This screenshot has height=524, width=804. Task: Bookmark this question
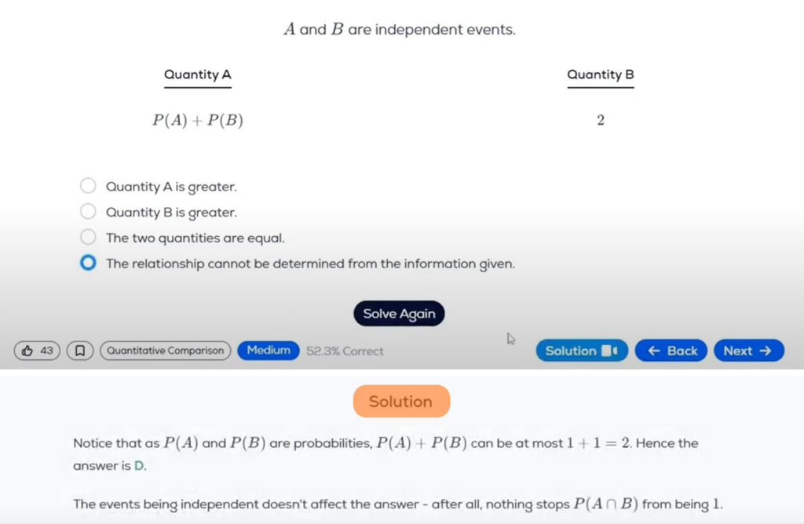(x=81, y=351)
